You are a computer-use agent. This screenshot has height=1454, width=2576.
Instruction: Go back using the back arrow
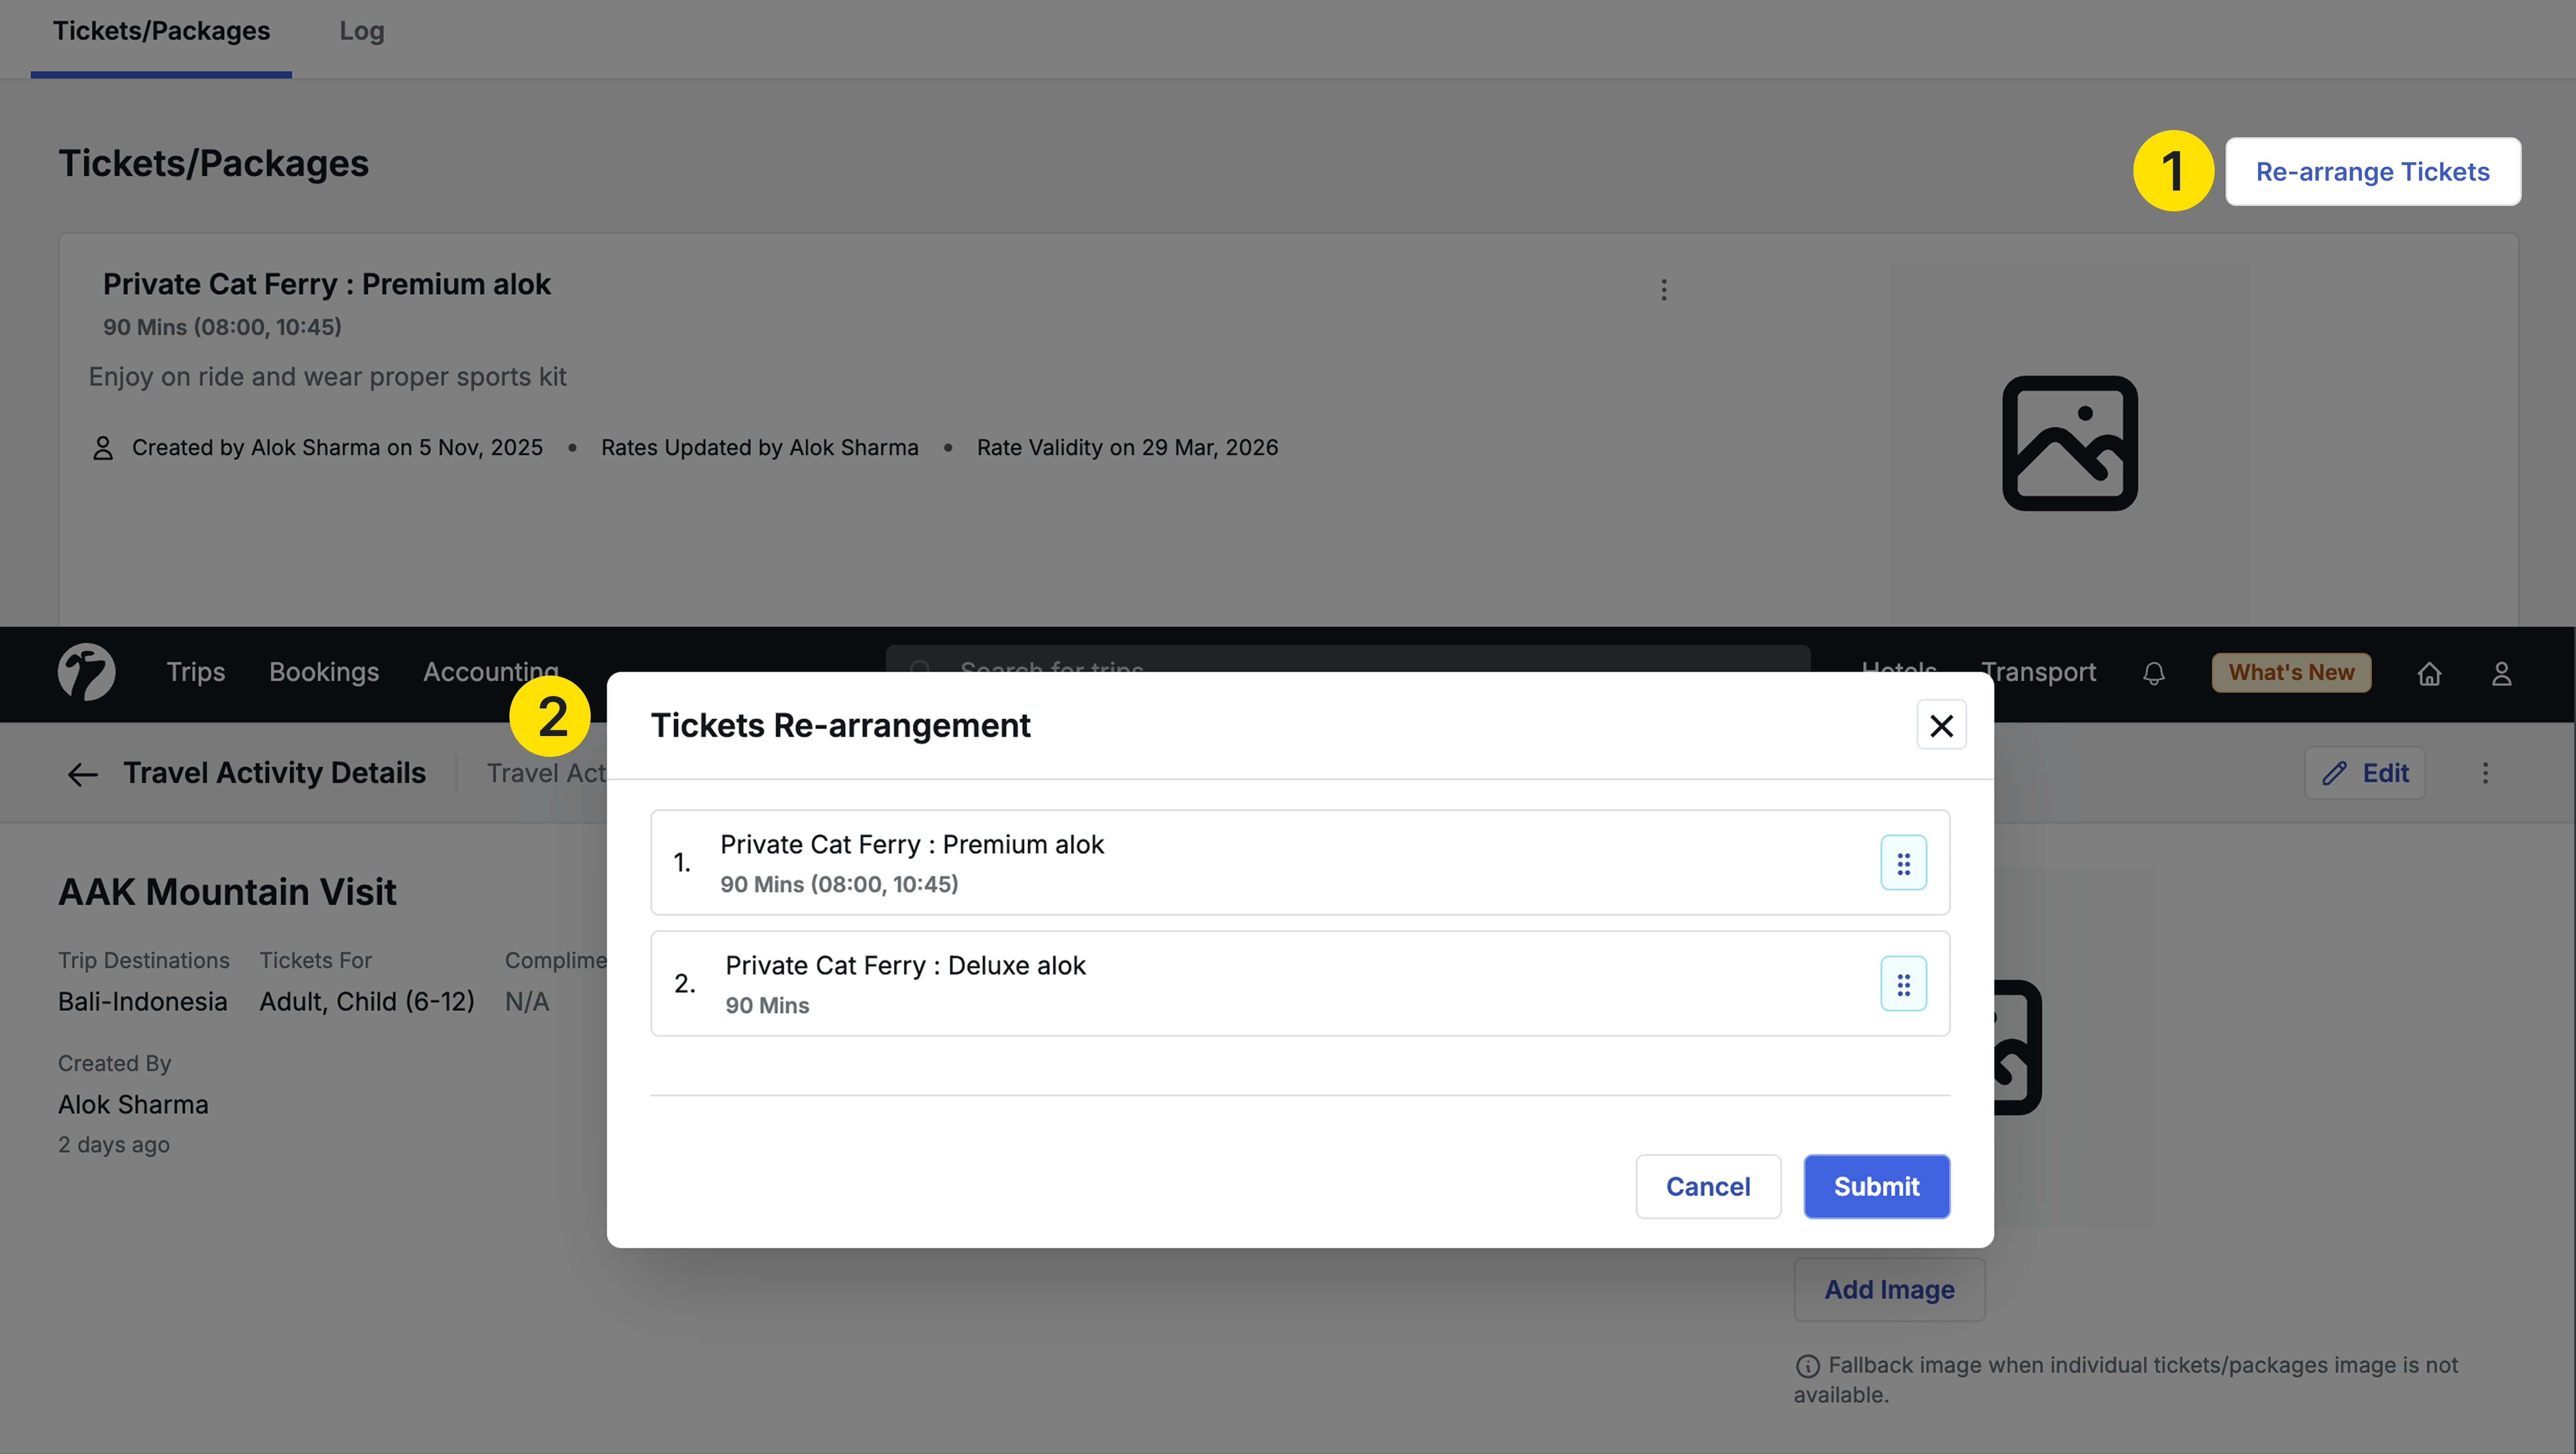point(82,773)
